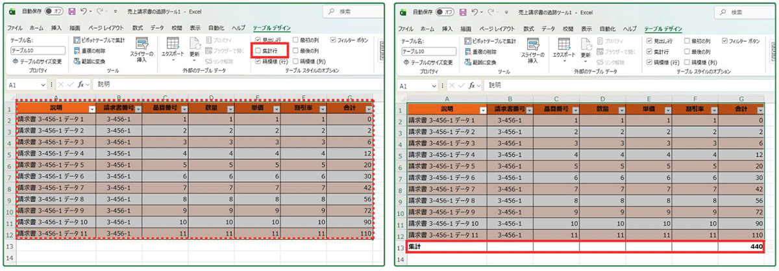
Task: Toggle フィルター ボタン checkbox in right window
Action: point(726,40)
